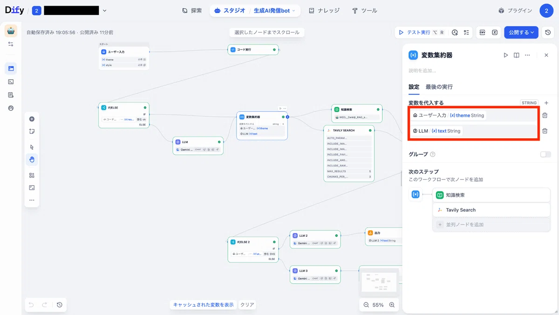Open the orchestrate view icon in sidebar
Image resolution: width=559 pixels, height=315 pixels.
coord(11,68)
